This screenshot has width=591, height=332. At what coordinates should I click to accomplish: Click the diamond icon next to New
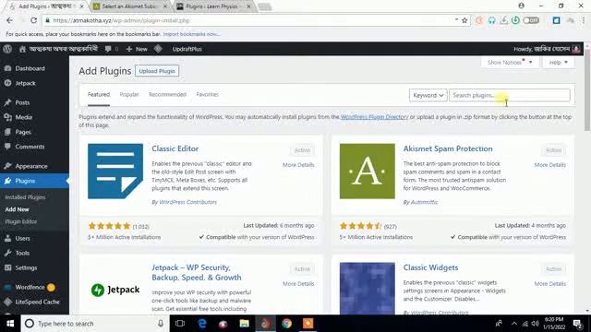point(158,49)
